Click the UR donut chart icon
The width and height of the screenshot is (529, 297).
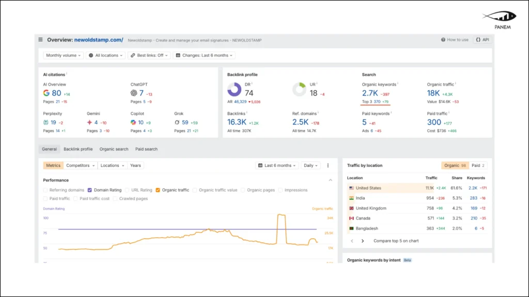click(x=299, y=90)
